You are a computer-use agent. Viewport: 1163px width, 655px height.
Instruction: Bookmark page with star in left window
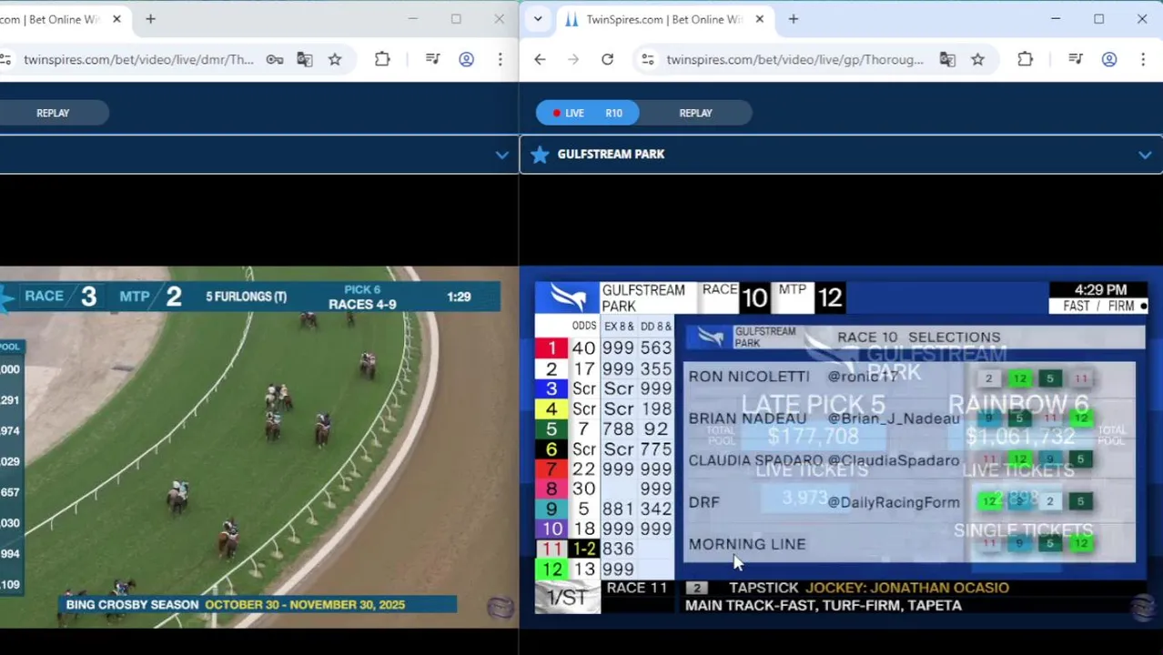pyautogui.click(x=335, y=59)
